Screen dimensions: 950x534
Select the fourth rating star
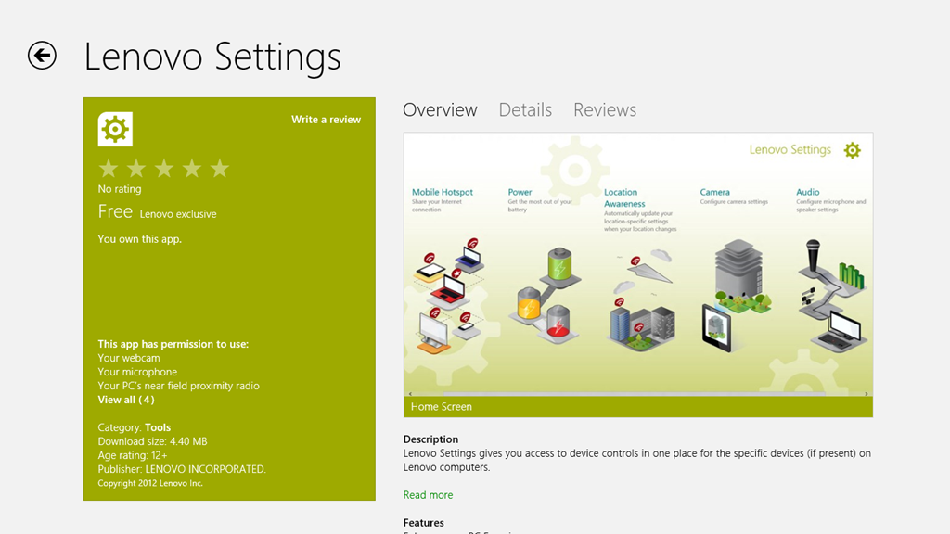pos(192,168)
